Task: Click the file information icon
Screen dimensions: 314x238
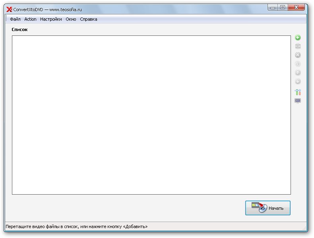Action: pyautogui.click(x=298, y=64)
